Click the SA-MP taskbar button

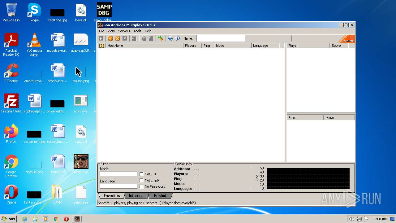[x=77, y=219]
